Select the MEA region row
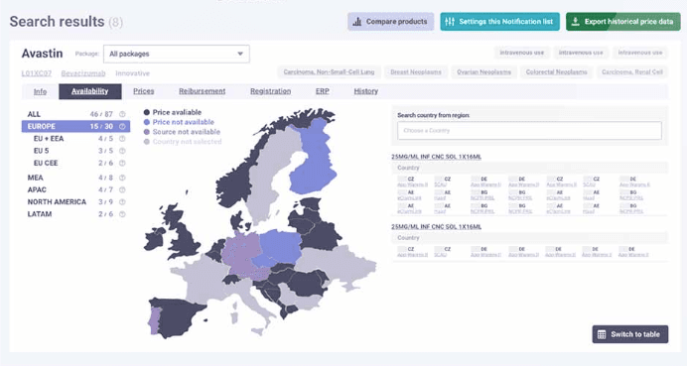The height and width of the screenshot is (366, 687). [75, 178]
